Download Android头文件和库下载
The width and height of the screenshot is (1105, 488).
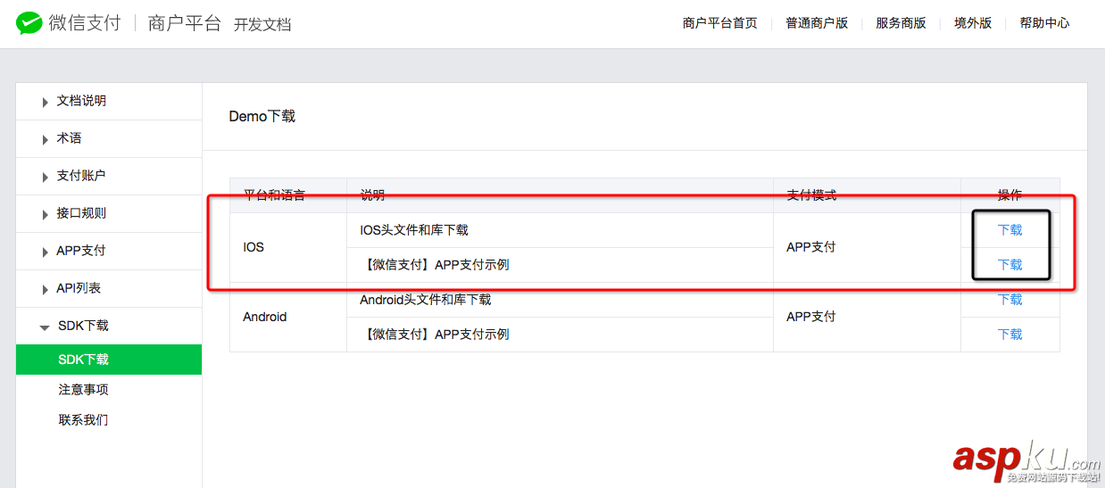point(1009,300)
